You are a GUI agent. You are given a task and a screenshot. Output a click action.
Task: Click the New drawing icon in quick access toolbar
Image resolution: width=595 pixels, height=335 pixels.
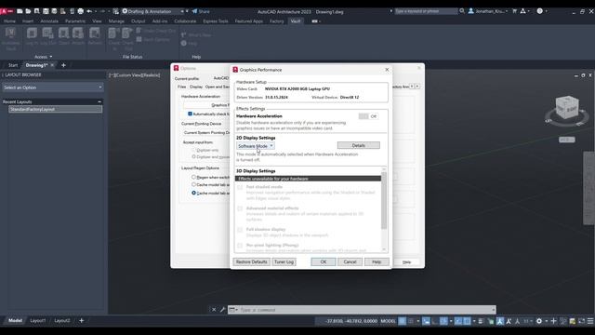pos(20,11)
